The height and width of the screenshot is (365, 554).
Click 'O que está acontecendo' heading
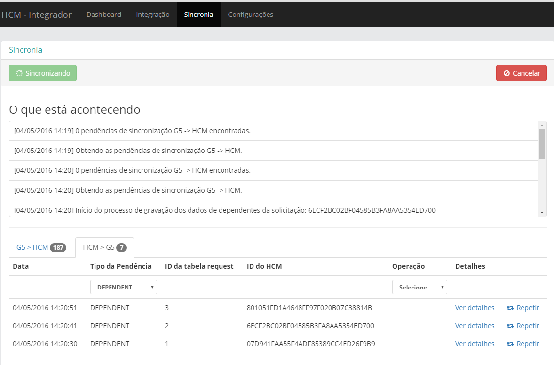[x=75, y=110]
